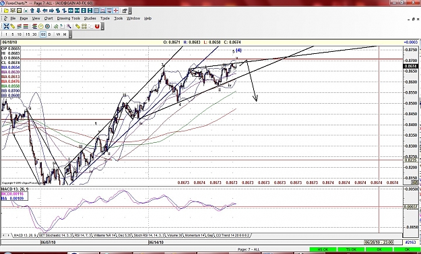Screen dimensions: 421x254
Task: Select the 15 minute timeframe
Action: [x=28, y=34]
